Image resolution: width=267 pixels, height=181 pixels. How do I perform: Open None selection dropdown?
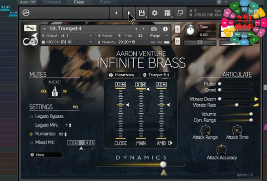(x=46, y=155)
